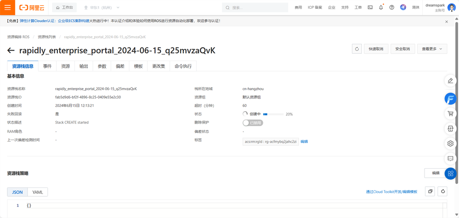
Task: Open the 资源栈信息 tab
Action: click(23, 66)
